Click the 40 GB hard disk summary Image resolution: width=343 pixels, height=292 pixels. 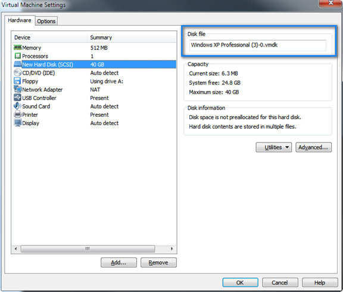click(x=97, y=64)
